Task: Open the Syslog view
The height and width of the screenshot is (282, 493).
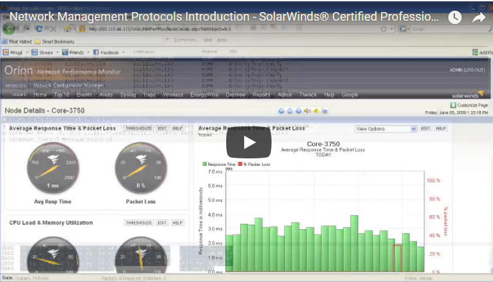Action: point(128,94)
